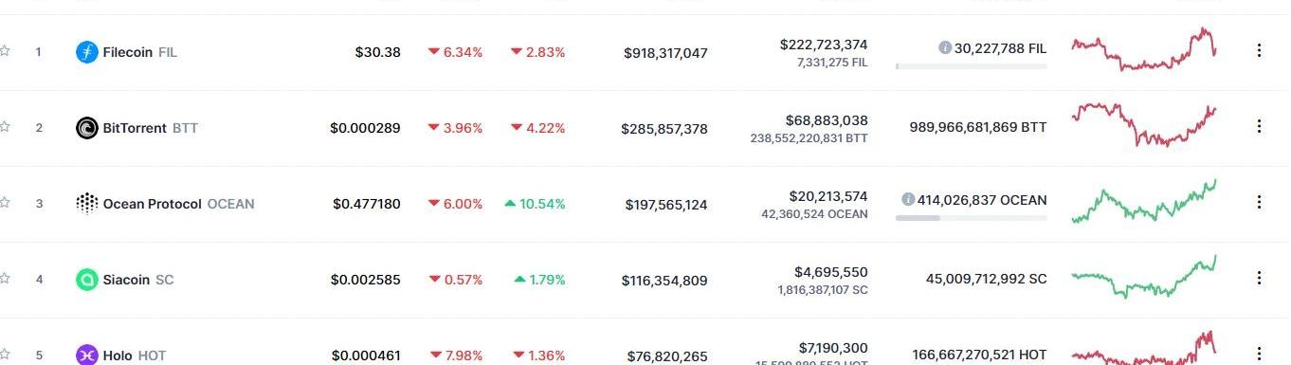The width and height of the screenshot is (1291, 365).
Task: Open the three-dot menu for Siacoin row
Action: [x=1259, y=278]
